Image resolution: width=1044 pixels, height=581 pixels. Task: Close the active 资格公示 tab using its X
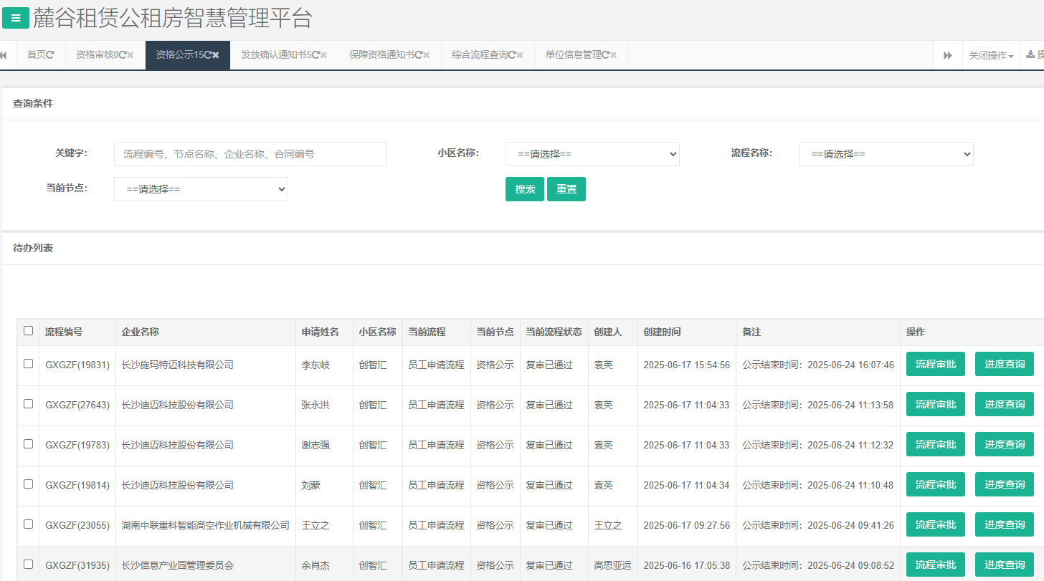coord(216,55)
